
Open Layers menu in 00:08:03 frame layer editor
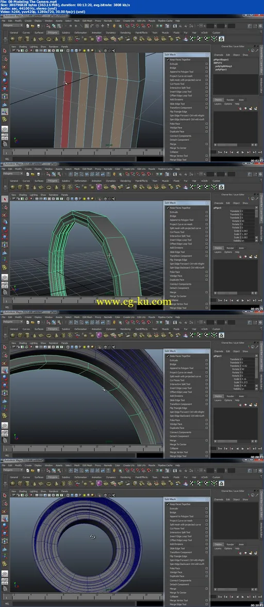point(218,400)
